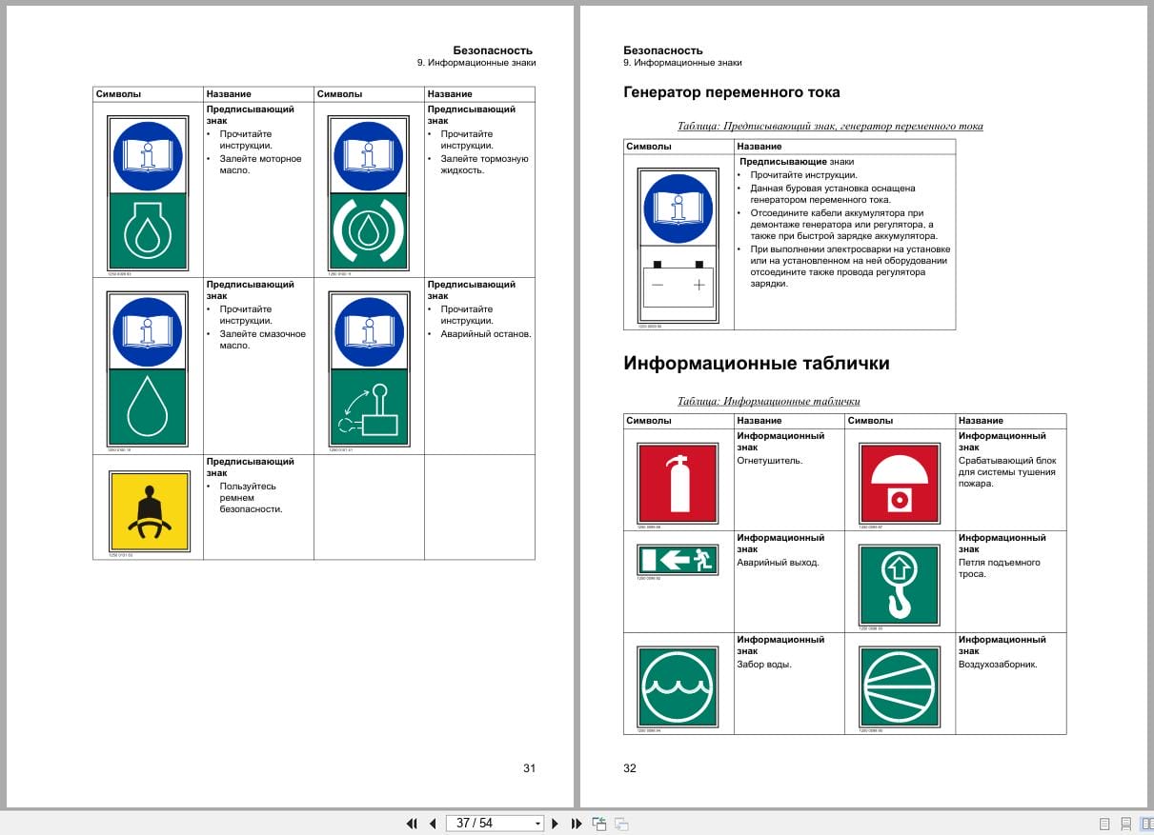
Task: Click the text 'Пользуйтесь ремнем безопасности.'
Action: coord(251,497)
